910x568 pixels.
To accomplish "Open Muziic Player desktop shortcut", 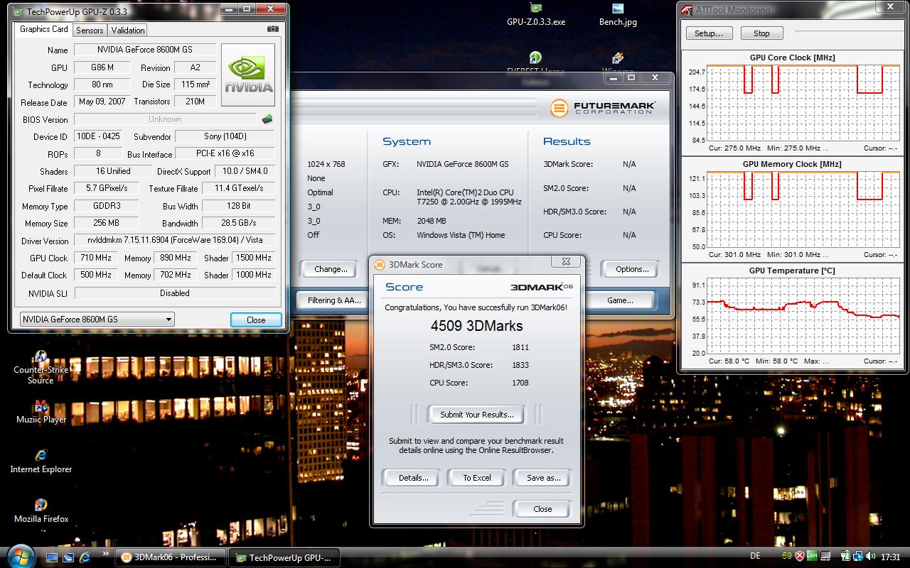I will click(41, 412).
